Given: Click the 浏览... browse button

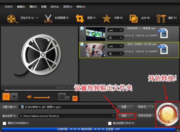Looking at the screenshot, I should 126,116.
